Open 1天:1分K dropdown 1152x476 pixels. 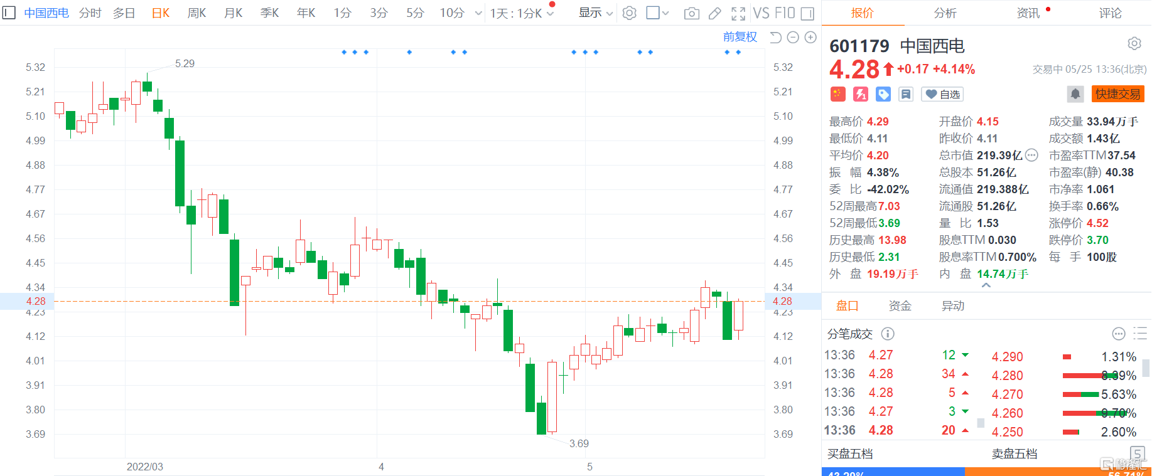point(522,13)
